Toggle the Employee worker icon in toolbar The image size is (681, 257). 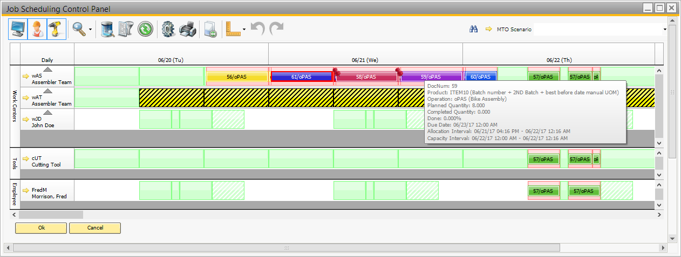click(37, 29)
